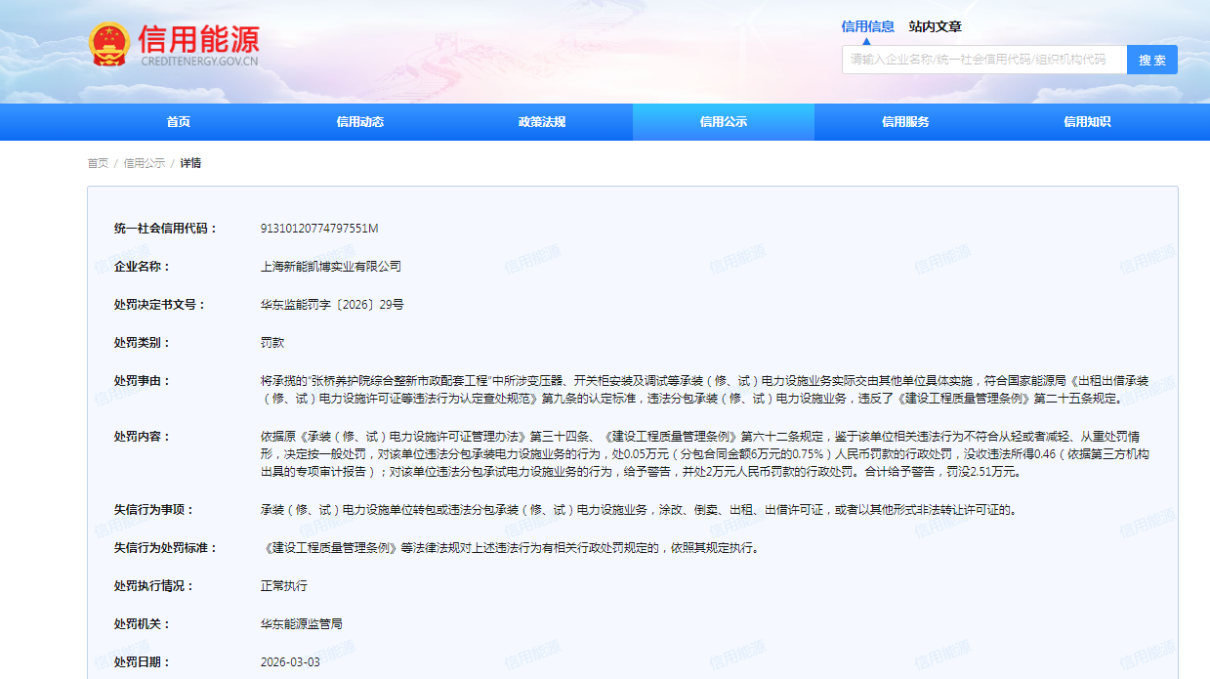Image resolution: width=1210 pixels, height=679 pixels.
Task: Click the 信用能源 site title
Action: pyautogui.click(x=199, y=40)
